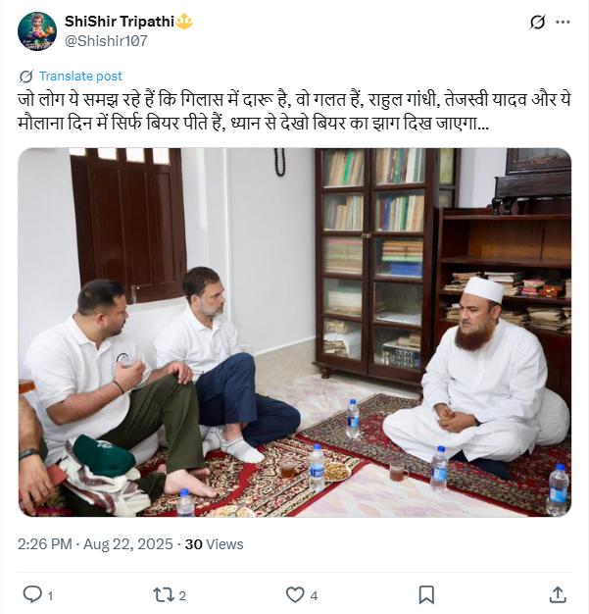Click the 2:26 PM Aug 22, 2025 timestamp
This screenshot has width=589, height=614.
pyautogui.click(x=95, y=544)
